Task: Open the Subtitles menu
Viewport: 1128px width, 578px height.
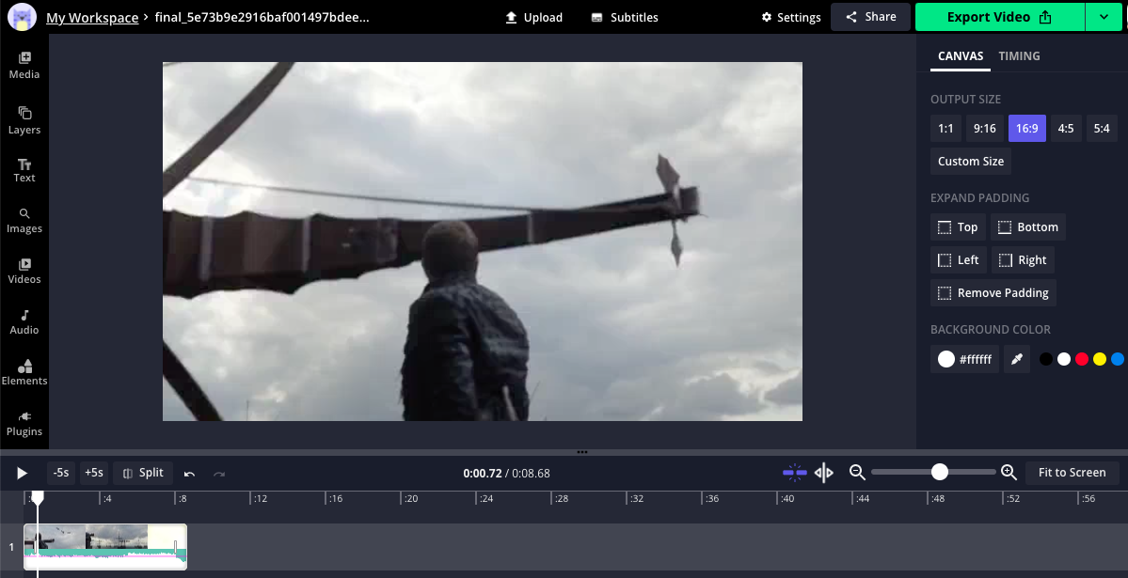Action: click(x=625, y=17)
